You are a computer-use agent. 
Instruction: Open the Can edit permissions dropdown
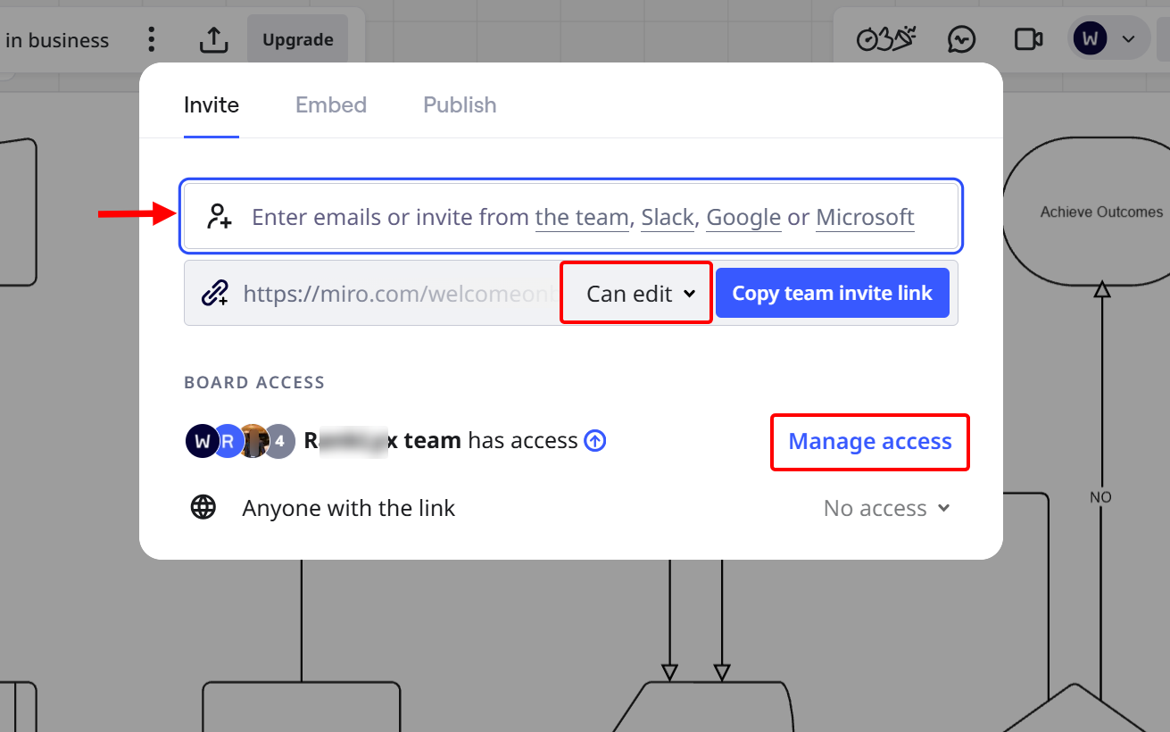pyautogui.click(x=635, y=293)
